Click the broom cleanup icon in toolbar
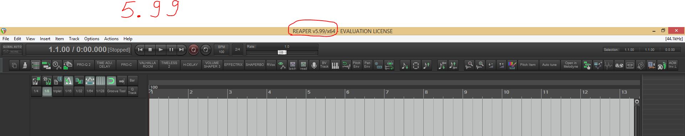This screenshot has width=685, height=136. click(25, 65)
